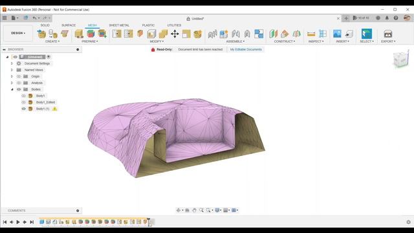The width and height of the screenshot is (414, 233).
Task: Open the INSPECT dropdown menu
Action: pyautogui.click(x=316, y=41)
